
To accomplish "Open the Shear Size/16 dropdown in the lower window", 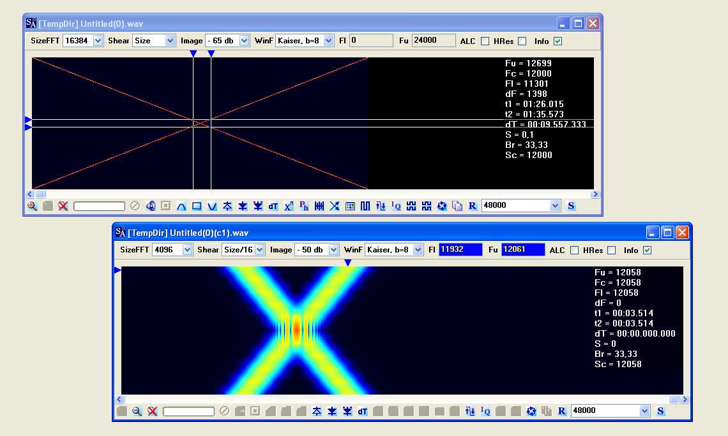I will coord(259,250).
